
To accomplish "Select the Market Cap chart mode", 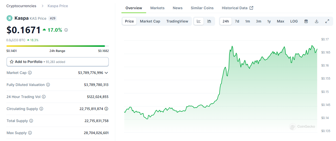I will (150, 21).
